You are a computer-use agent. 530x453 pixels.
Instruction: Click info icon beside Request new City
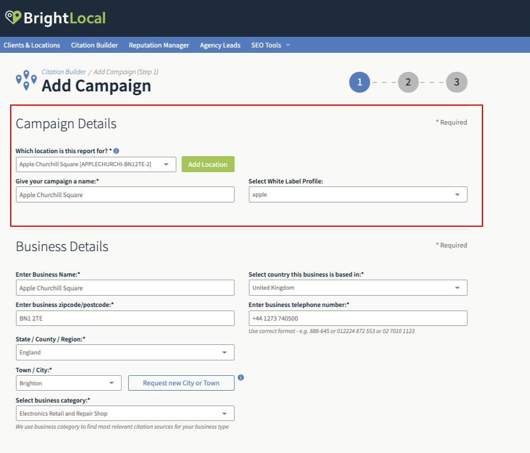coord(241,378)
